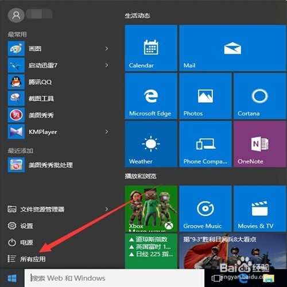This screenshot has width=287, height=287.
Task: Expand the 画图 jump list arrow
Action: click(x=107, y=49)
